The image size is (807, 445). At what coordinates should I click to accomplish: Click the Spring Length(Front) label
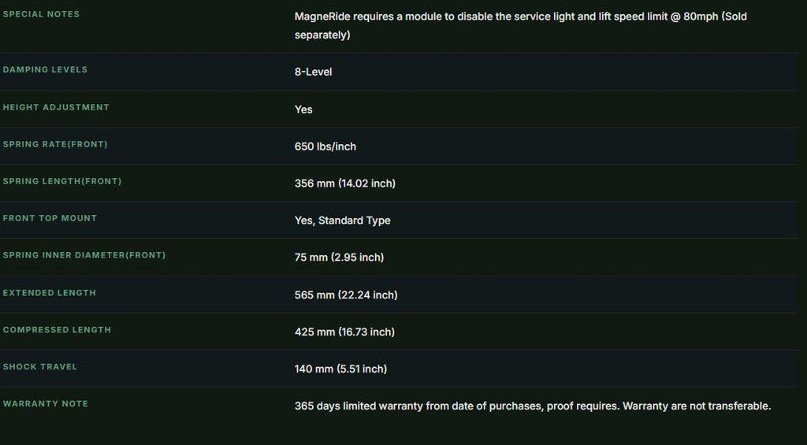coord(62,181)
